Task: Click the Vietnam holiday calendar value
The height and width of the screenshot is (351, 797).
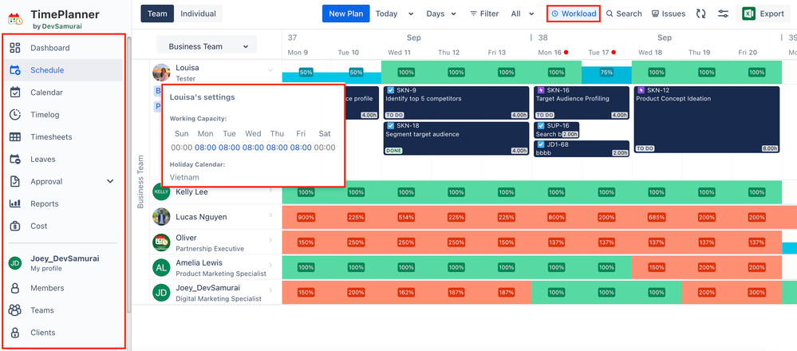Action: [184, 177]
